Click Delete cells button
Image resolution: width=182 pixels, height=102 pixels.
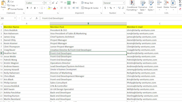(166, 5)
